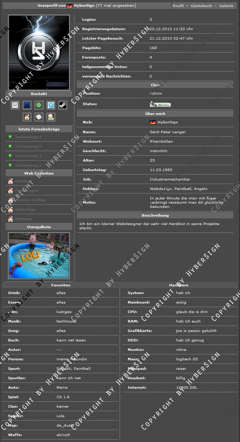This screenshot has height=442, width=240.
Task: Visit the Aviator-Coding web favorite
Action: [30, 200]
